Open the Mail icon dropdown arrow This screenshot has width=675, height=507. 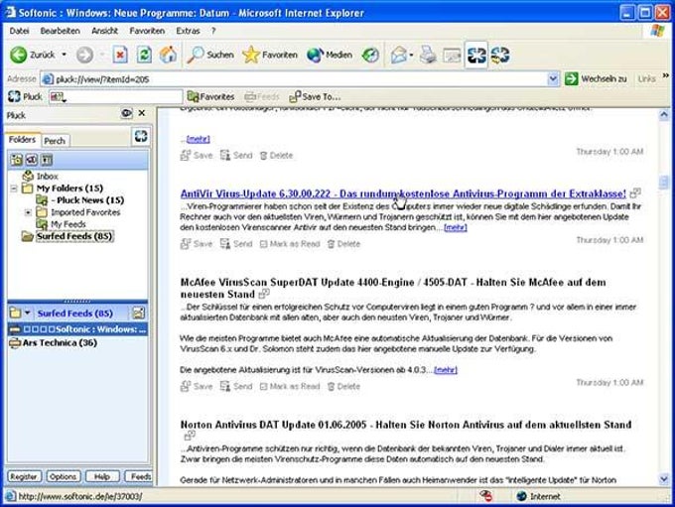(412, 56)
